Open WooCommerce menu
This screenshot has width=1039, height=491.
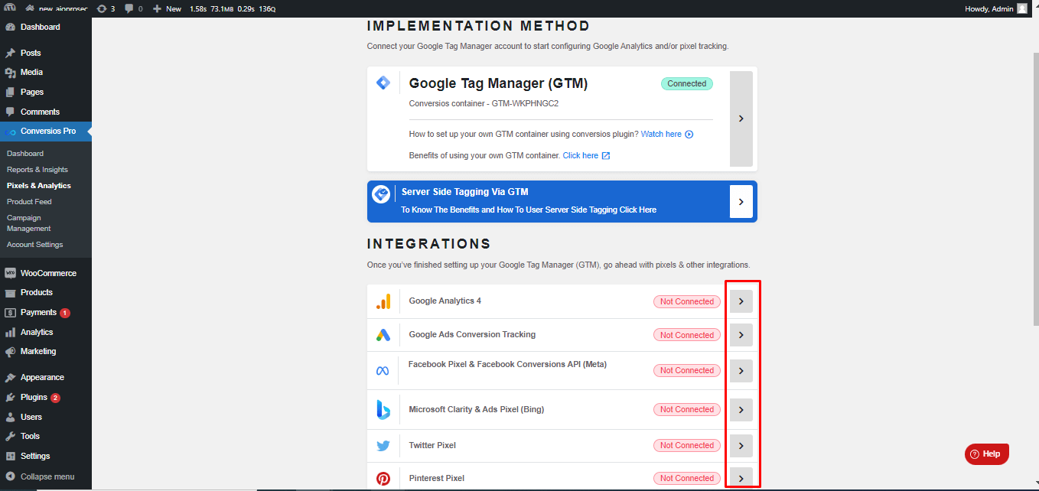point(46,273)
